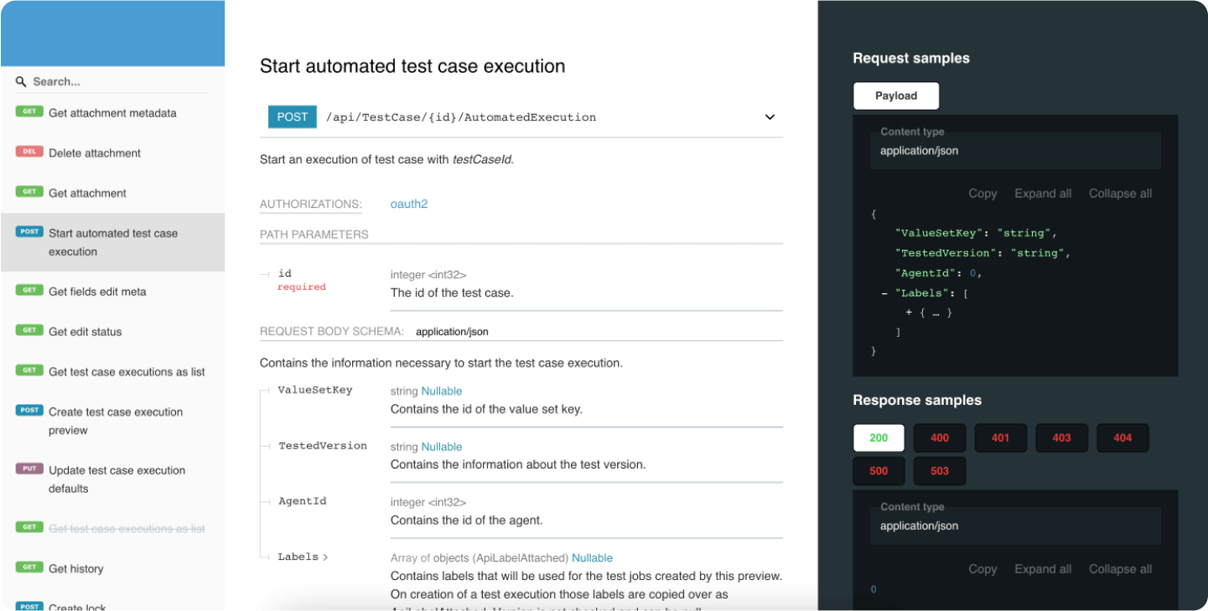Click the search magnifier icon in the sidebar
1208x611 pixels.
click(x=20, y=80)
